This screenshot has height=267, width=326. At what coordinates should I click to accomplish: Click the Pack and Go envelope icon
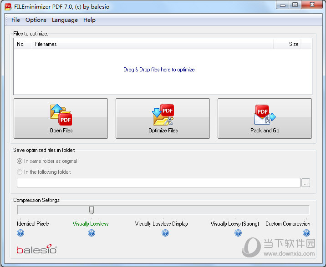[x=265, y=115]
